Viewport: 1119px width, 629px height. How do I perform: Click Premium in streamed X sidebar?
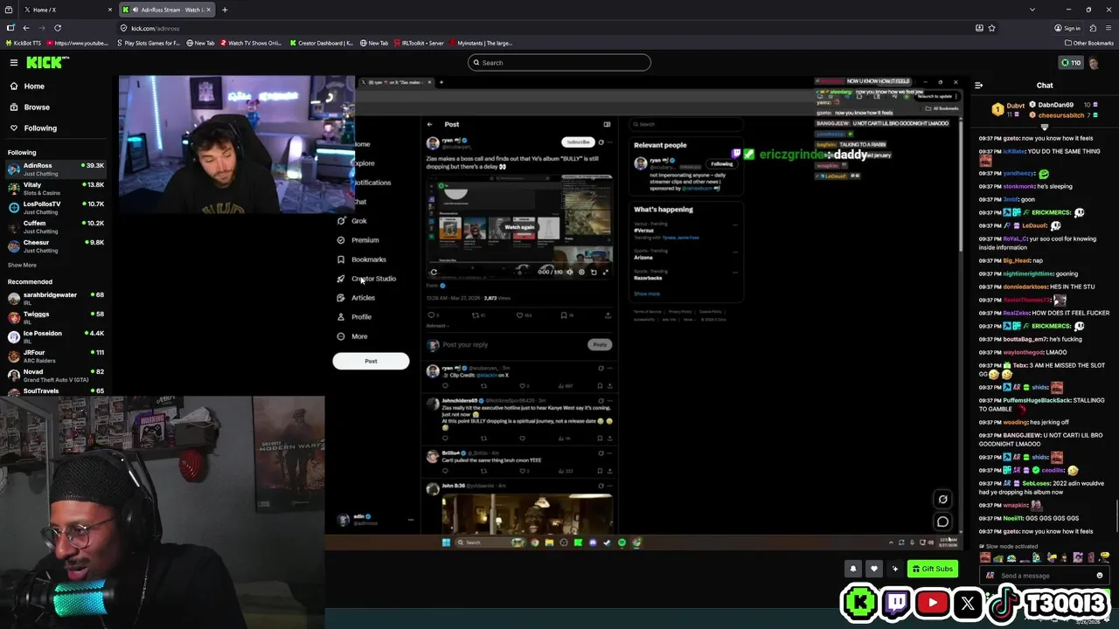358,240
